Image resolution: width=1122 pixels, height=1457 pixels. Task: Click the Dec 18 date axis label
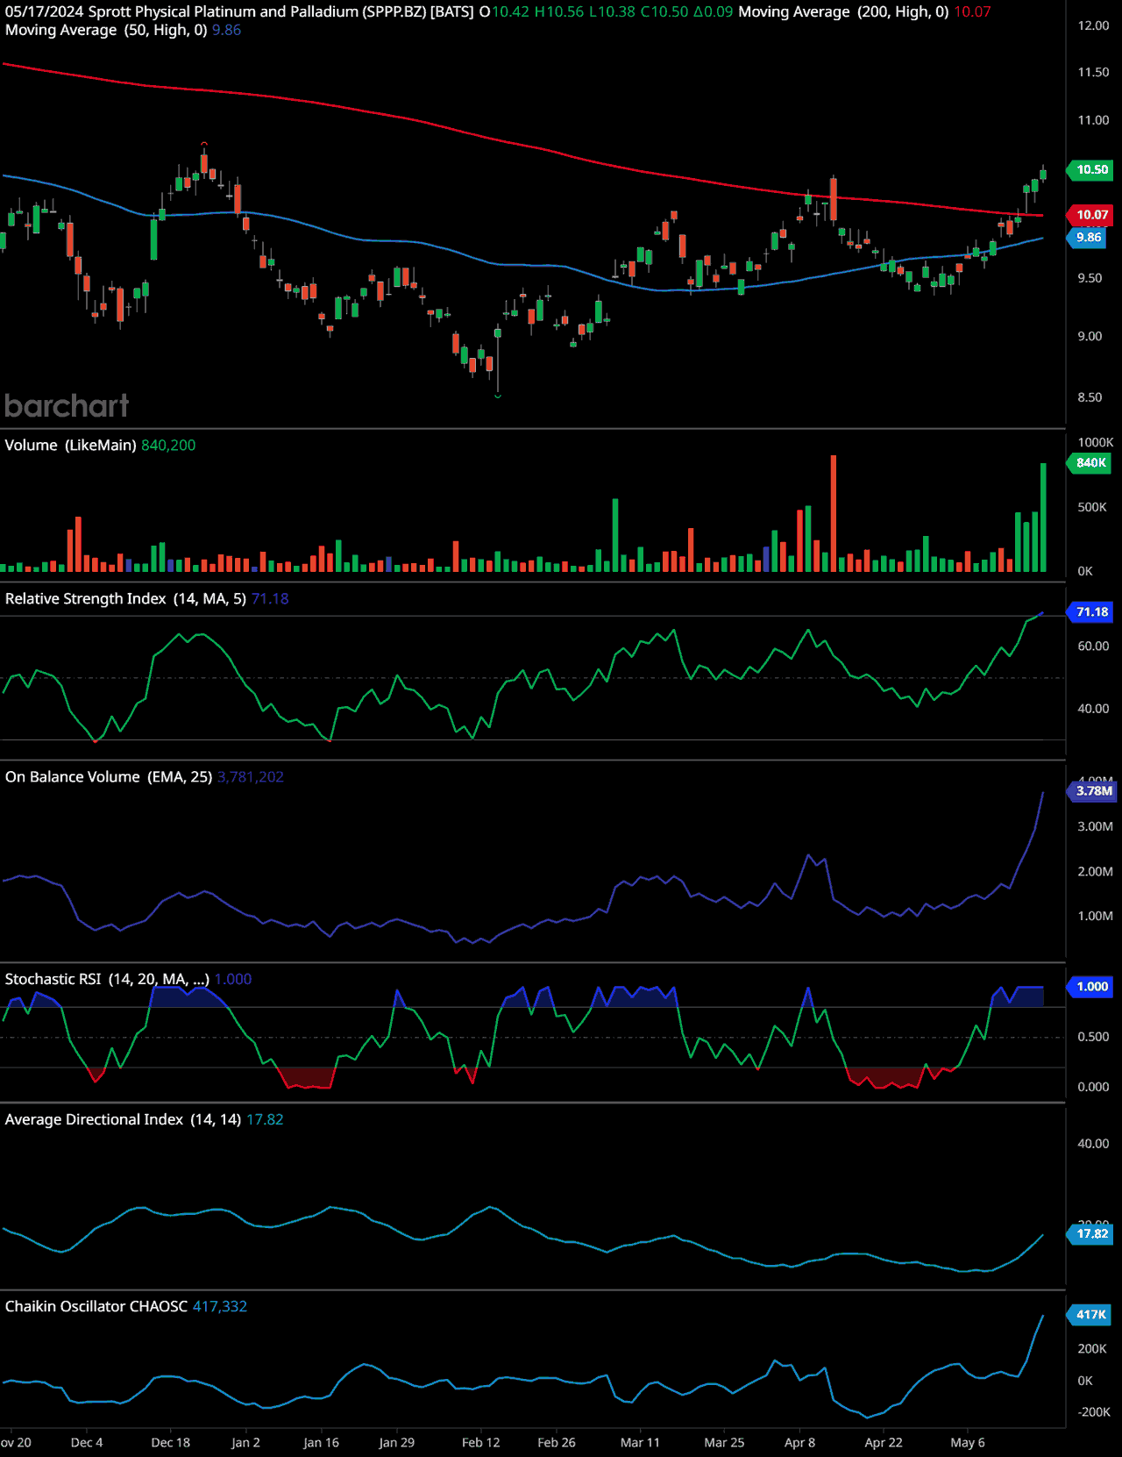170,1442
